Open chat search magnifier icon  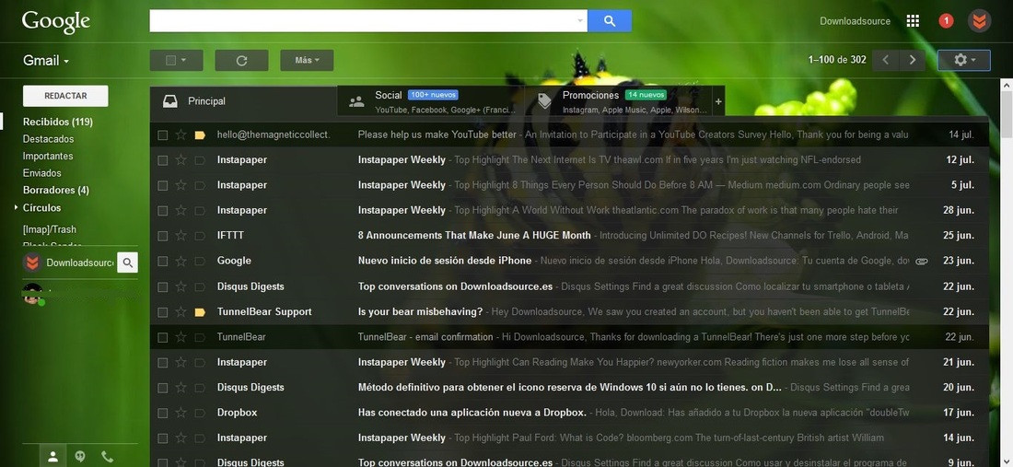click(127, 263)
